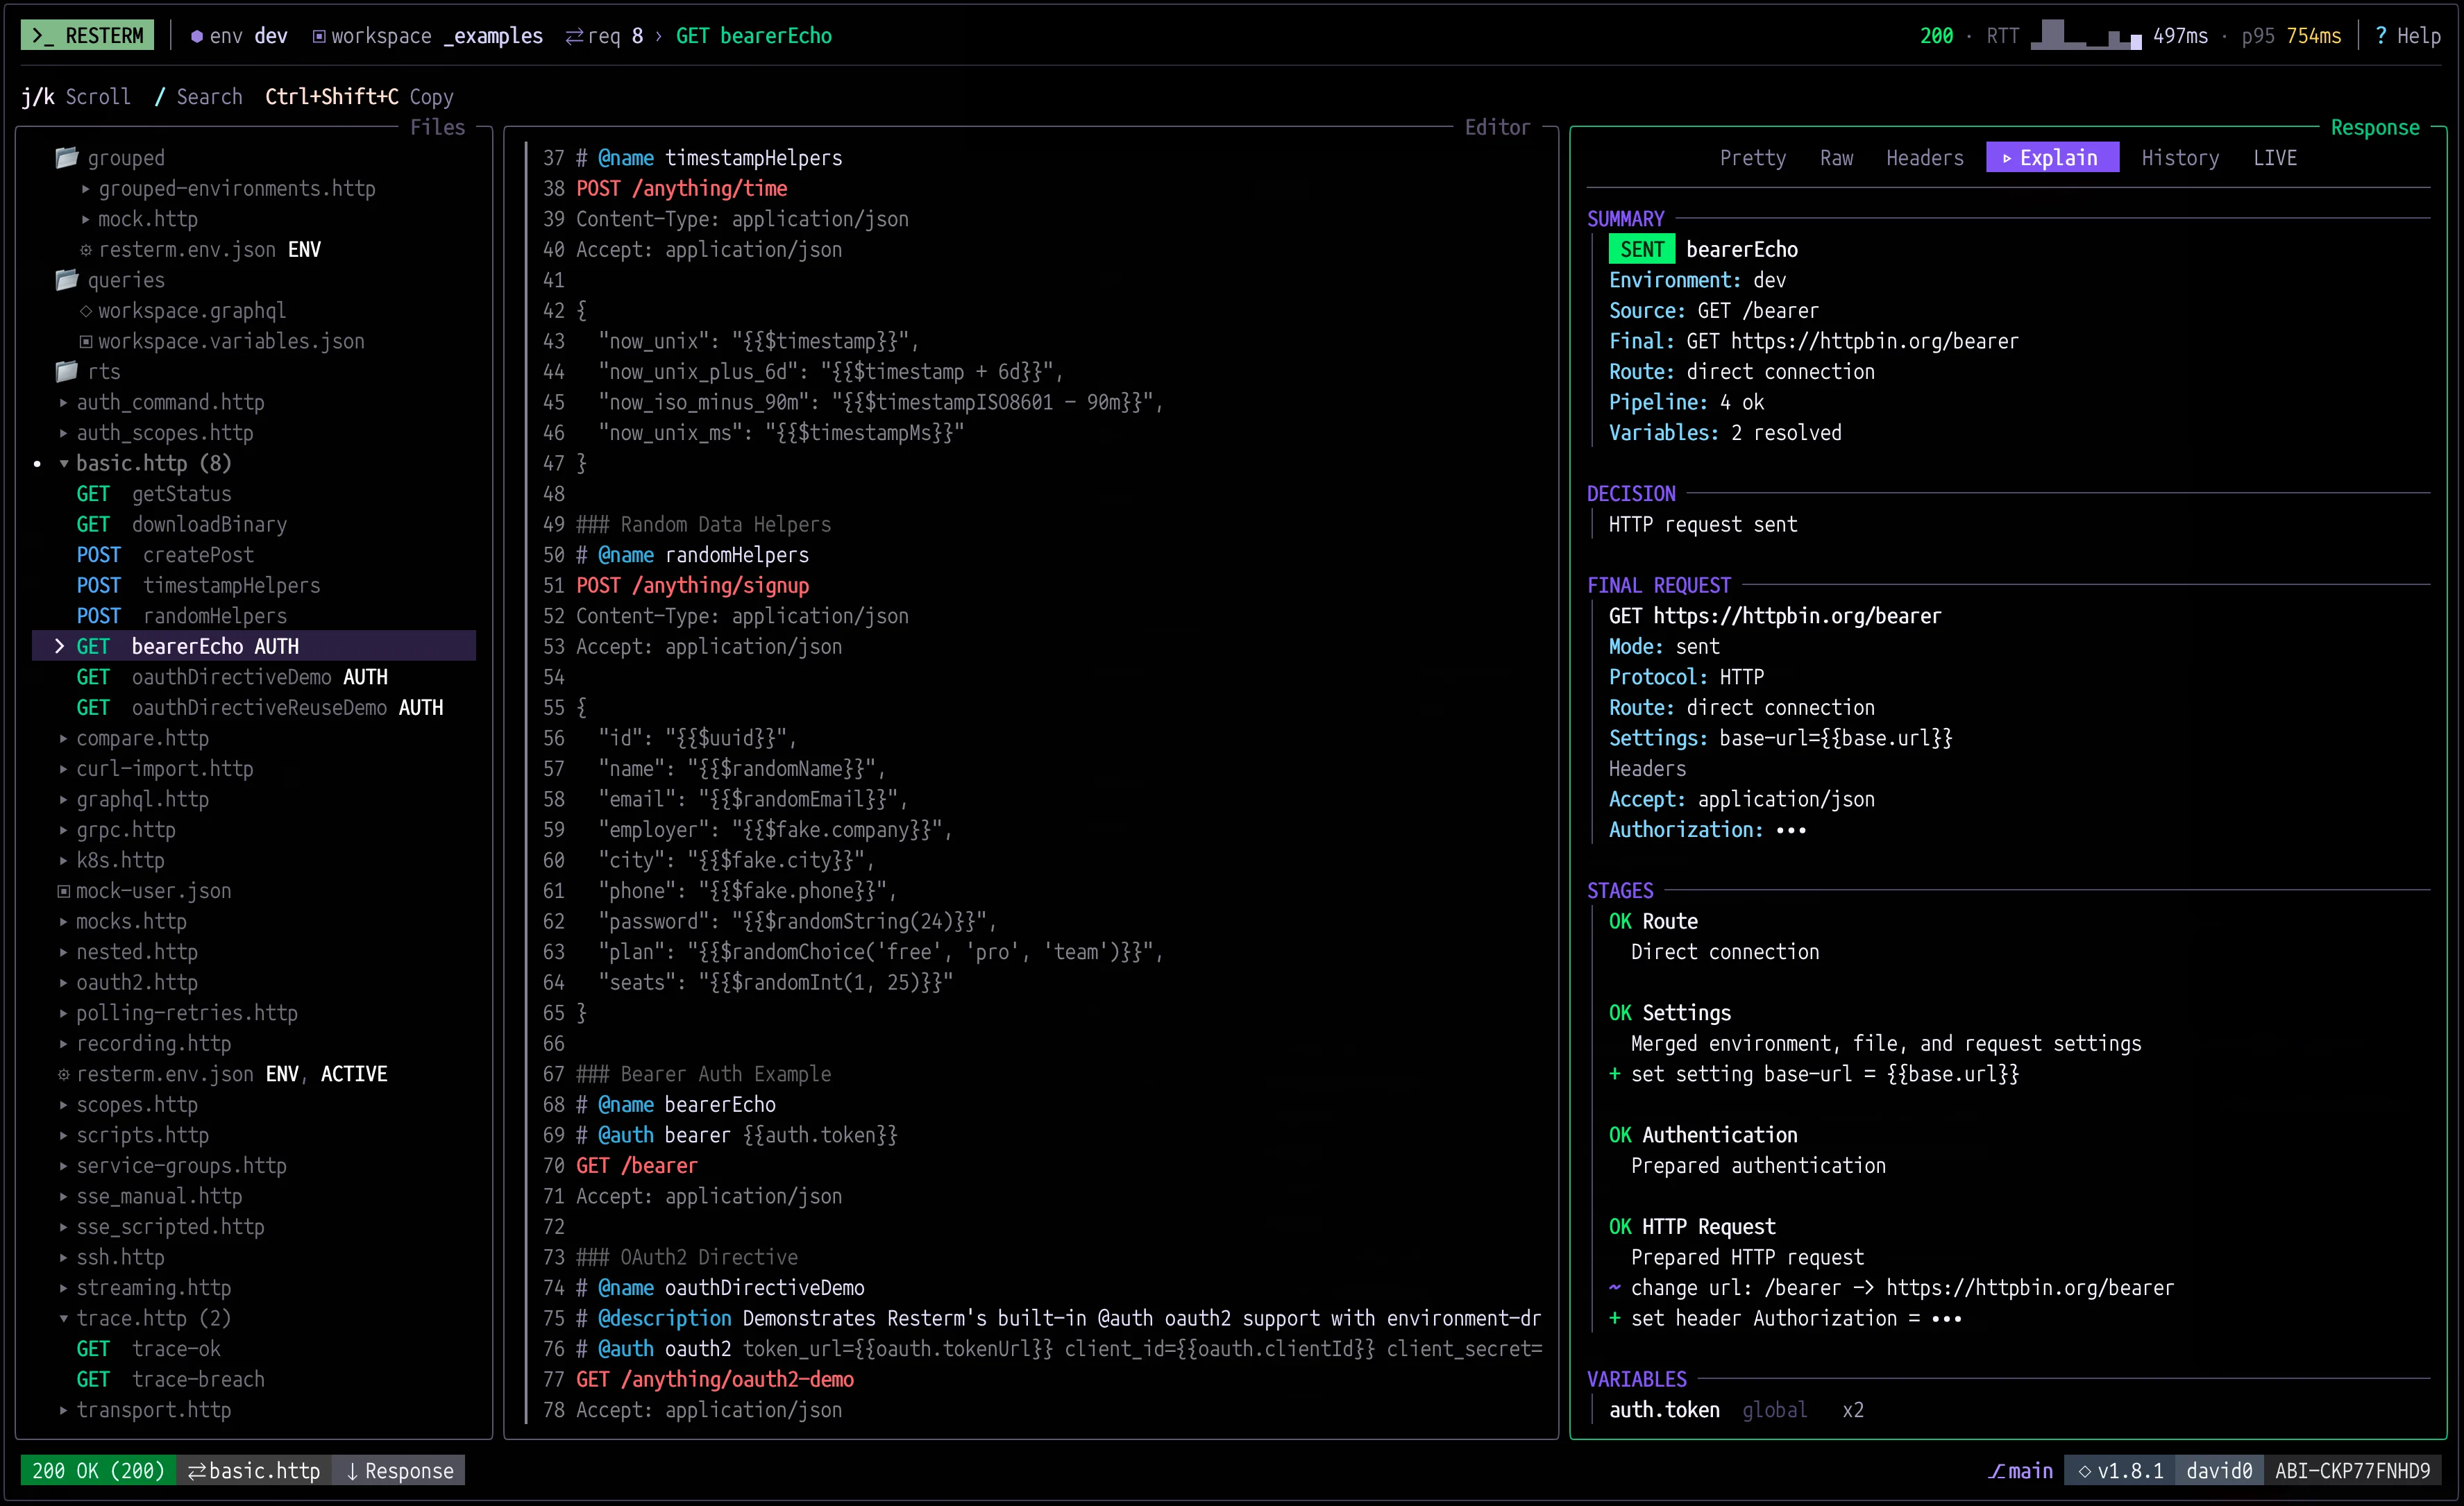Click the basic.http status bar segment
This screenshot has width=2464, height=1506.
254,1471
